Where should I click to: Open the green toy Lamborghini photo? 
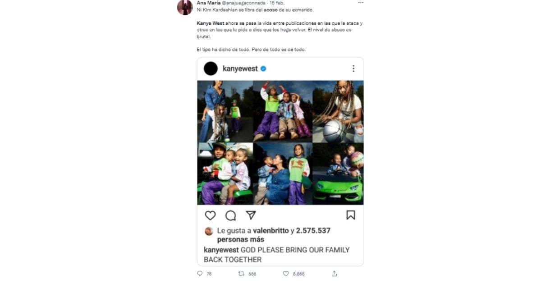pyautogui.click(x=338, y=174)
